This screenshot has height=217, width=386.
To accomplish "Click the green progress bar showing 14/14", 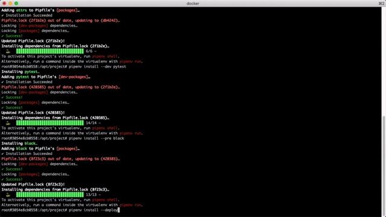I will click(50, 123).
